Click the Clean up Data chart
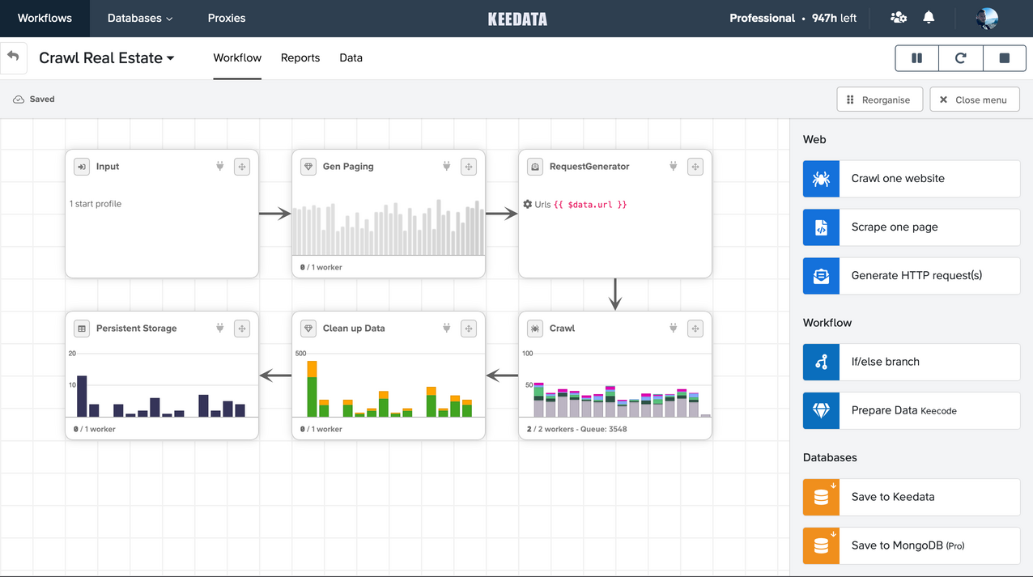This screenshot has height=577, width=1033. point(389,384)
